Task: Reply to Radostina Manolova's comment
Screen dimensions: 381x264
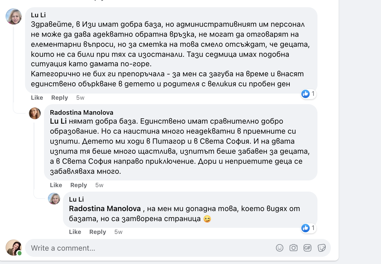Action: 79,185
